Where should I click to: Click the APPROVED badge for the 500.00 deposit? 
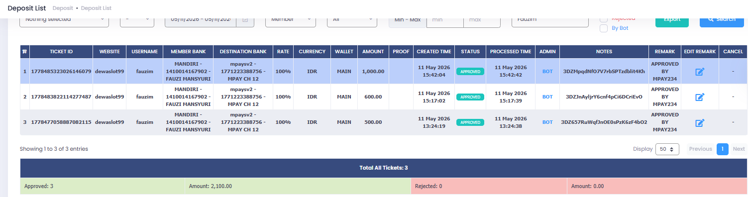[x=470, y=122]
